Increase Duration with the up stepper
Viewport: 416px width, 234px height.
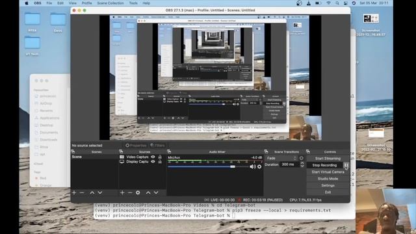(302, 163)
